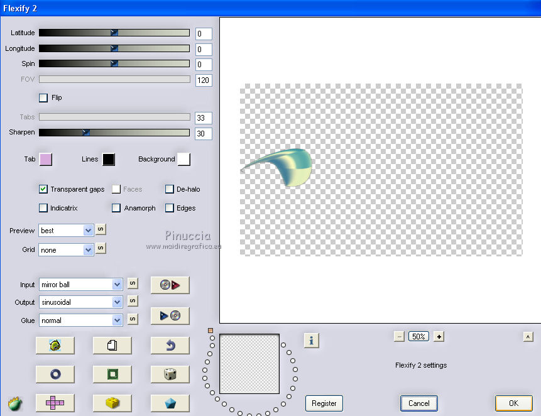This screenshot has width=541, height=416.
Task: Click the Longitude value field
Action: pos(204,49)
